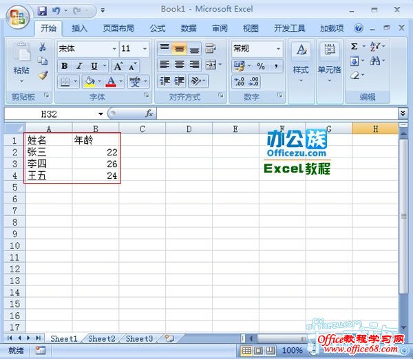Viewport: 413px width, 359px height.
Task: Increase font size with large A
Action: point(118,66)
